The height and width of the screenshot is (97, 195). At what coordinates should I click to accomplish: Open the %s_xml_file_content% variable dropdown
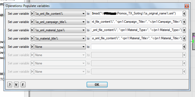point(60,14)
